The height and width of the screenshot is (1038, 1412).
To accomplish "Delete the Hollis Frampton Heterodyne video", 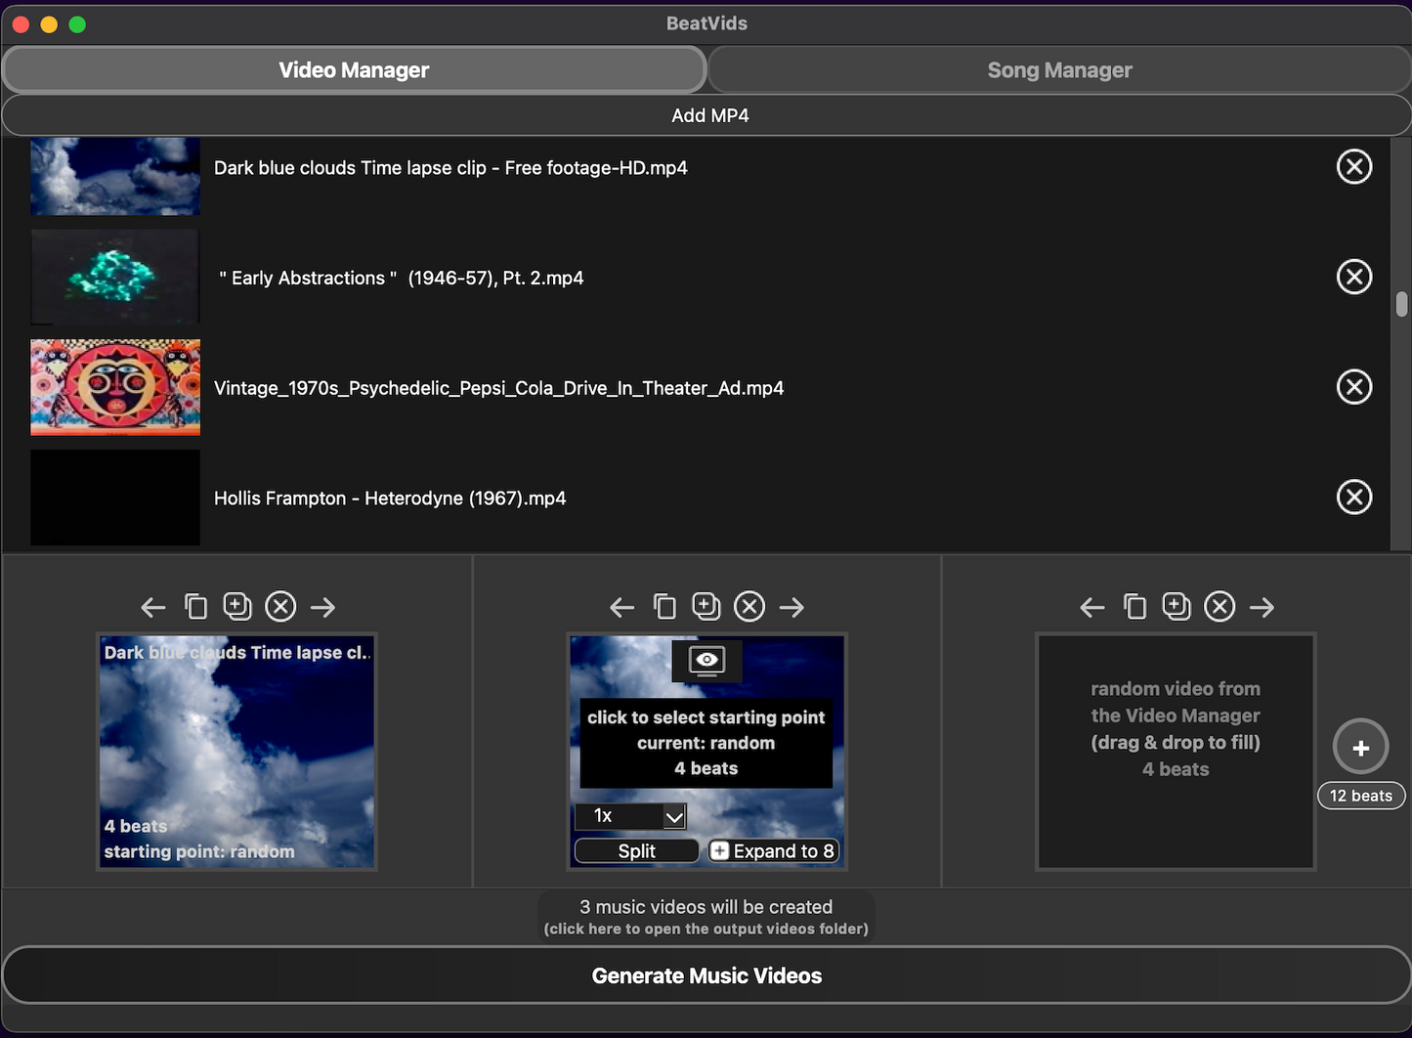I will click(x=1353, y=497).
